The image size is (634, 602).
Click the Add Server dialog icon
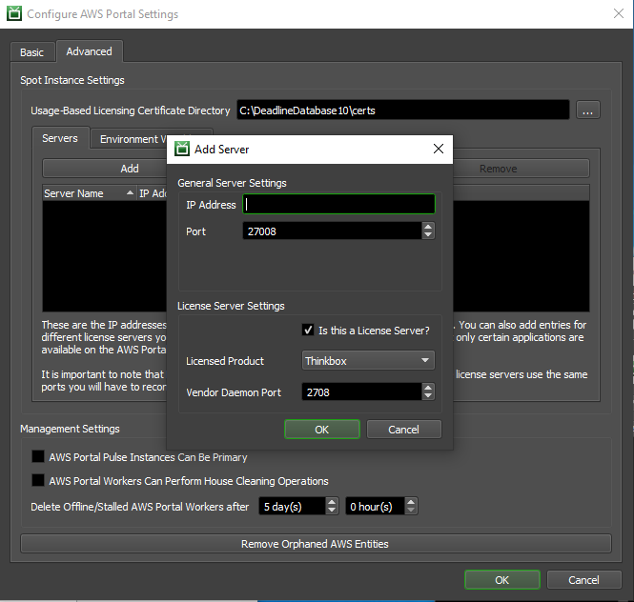click(182, 149)
